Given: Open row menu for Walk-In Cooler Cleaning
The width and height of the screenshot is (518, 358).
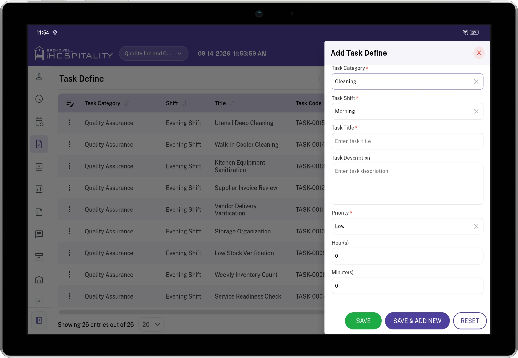Looking at the screenshot, I should point(69,144).
